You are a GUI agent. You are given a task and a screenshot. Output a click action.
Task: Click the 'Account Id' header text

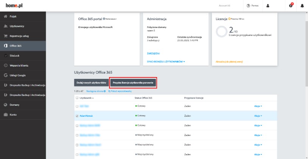[x=224, y=6]
